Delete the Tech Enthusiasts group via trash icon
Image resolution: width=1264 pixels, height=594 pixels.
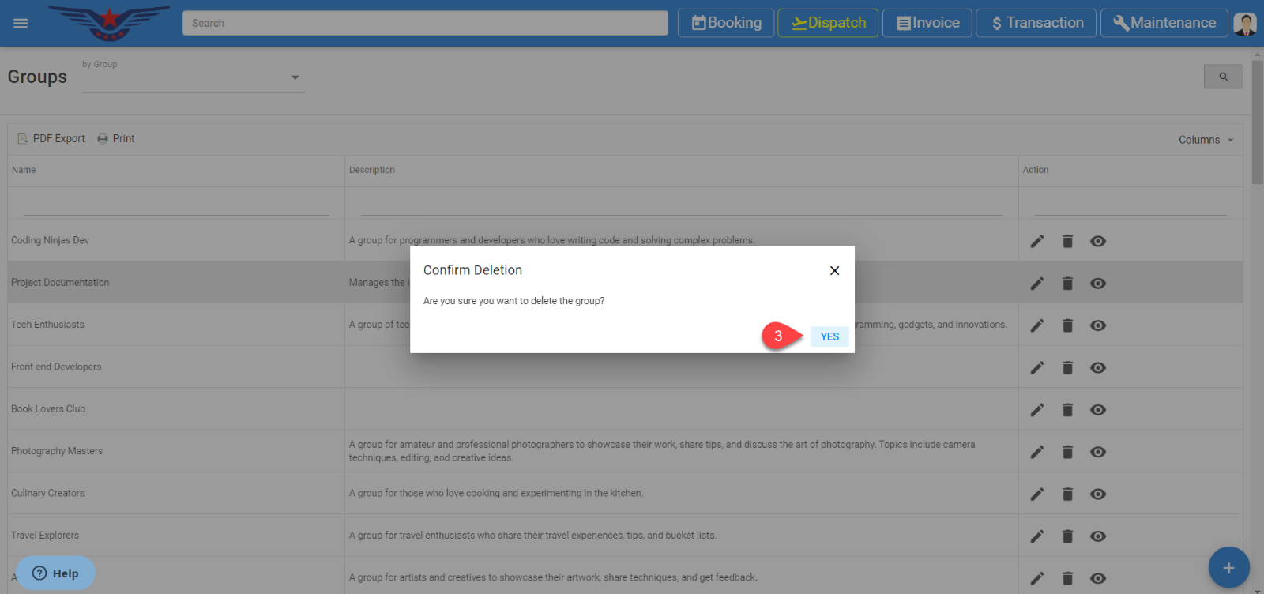click(x=1067, y=325)
